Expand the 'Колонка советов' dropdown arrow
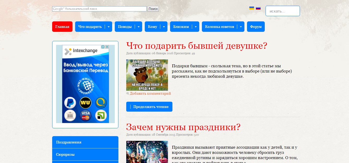This screenshot has width=349, height=163. click(x=241, y=27)
